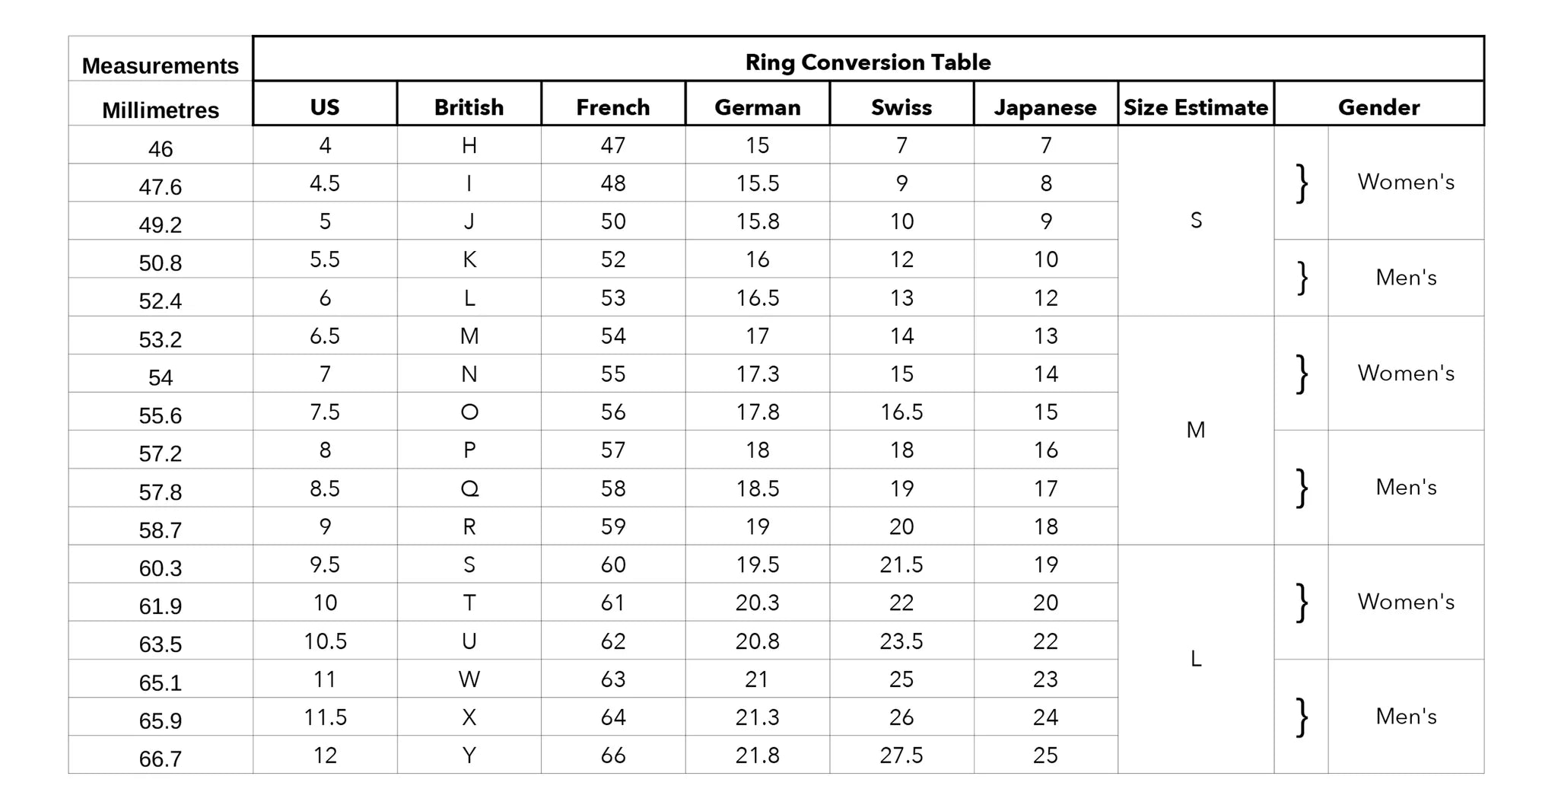Click the British column header
1558x811 pixels.
coord(469,107)
